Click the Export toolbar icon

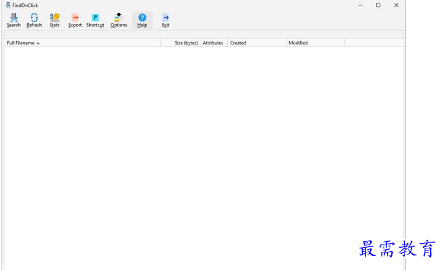[75, 20]
